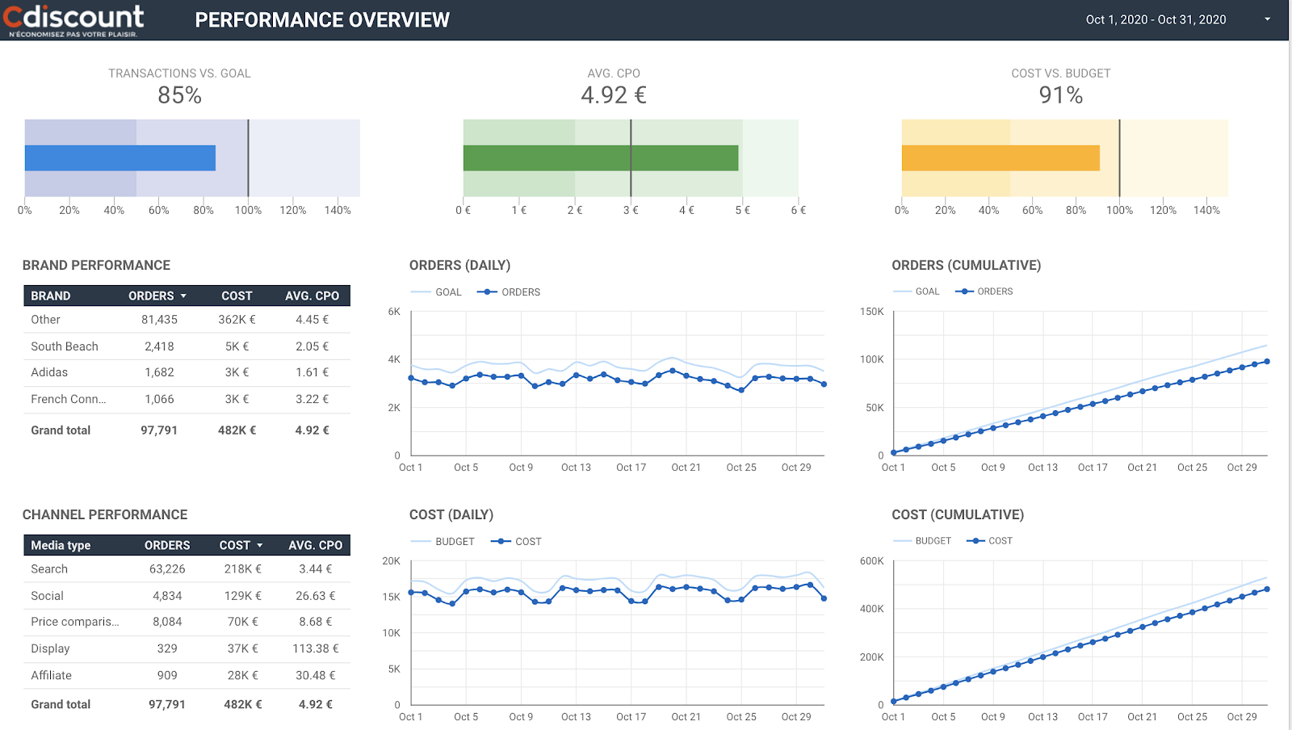Select the Oct 1, 2020 - Oct 31, 2020 date range
This screenshot has width=1292, height=730.
[1156, 19]
